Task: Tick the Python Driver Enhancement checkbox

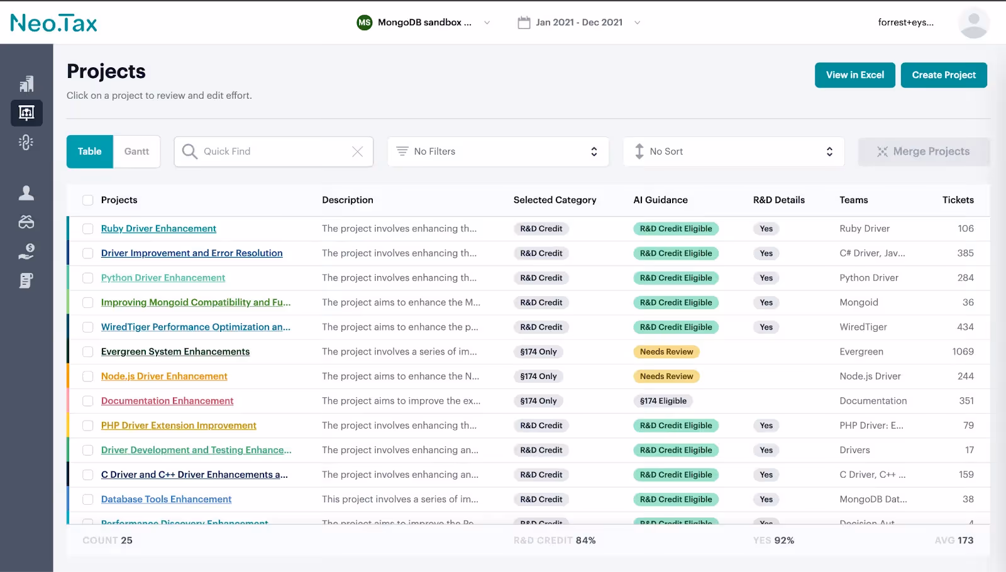Action: coord(88,278)
